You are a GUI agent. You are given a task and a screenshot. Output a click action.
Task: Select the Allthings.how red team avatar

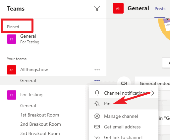coord(12,70)
